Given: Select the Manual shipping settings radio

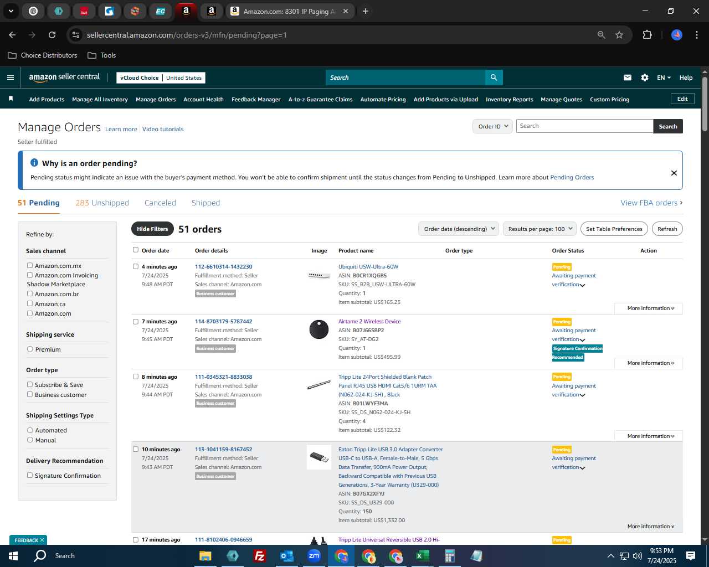Looking at the screenshot, I should 30,440.
